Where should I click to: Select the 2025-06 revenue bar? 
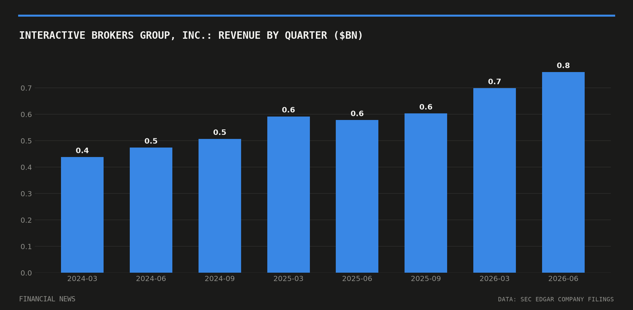357,196
